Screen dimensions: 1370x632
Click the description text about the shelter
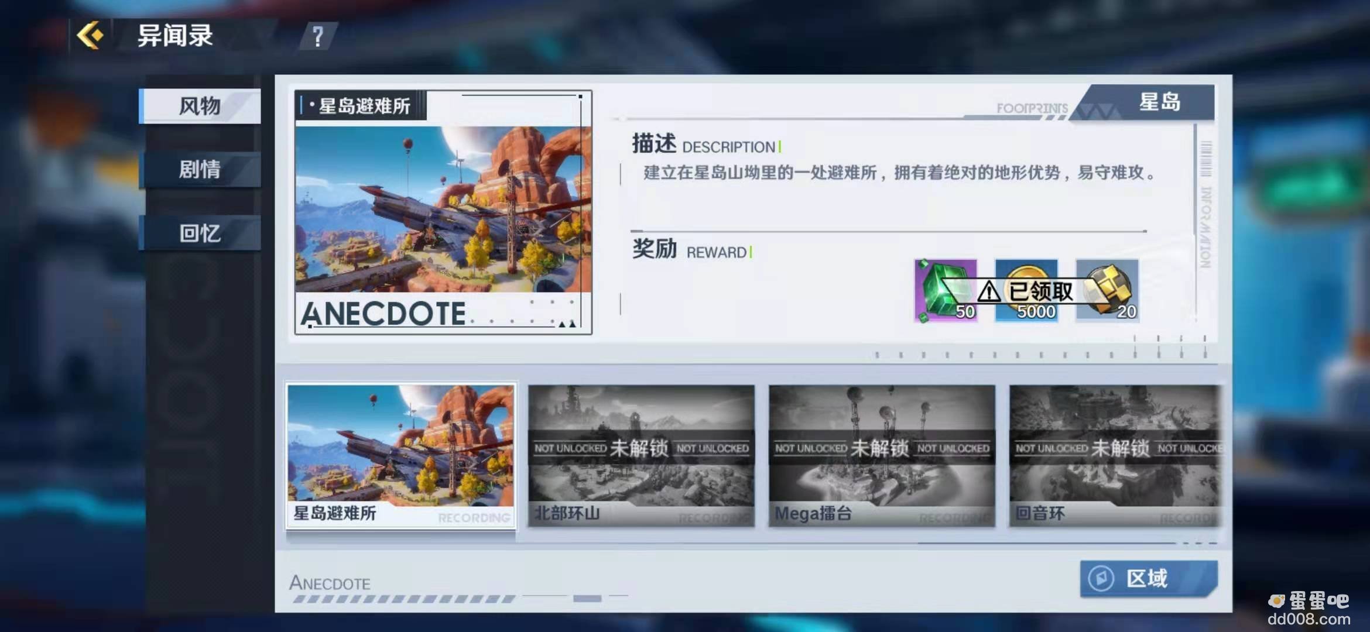click(900, 173)
